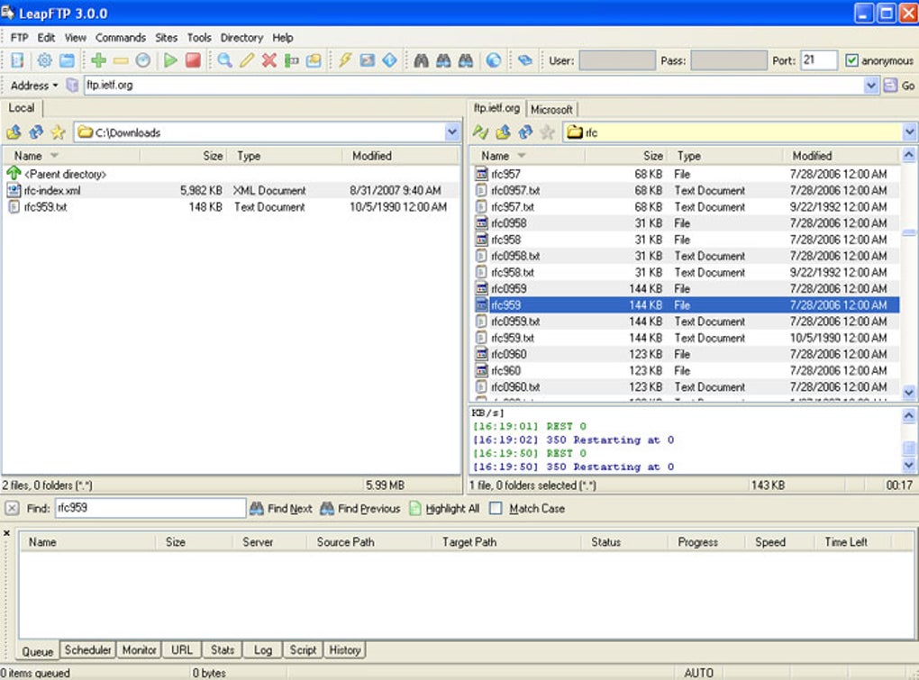This screenshot has height=680, width=919.
Task: Open favorites star in the Local pane
Action: pyautogui.click(x=58, y=132)
